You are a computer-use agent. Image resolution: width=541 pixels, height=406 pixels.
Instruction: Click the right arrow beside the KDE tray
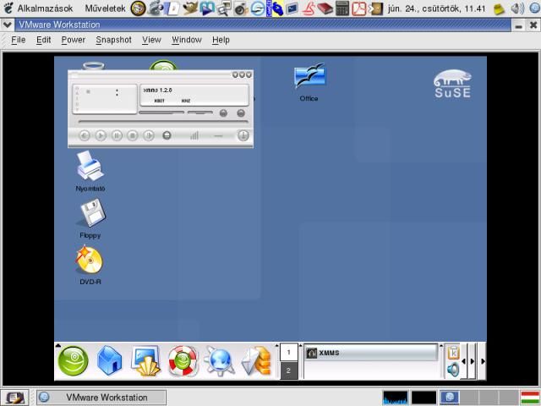(472, 361)
